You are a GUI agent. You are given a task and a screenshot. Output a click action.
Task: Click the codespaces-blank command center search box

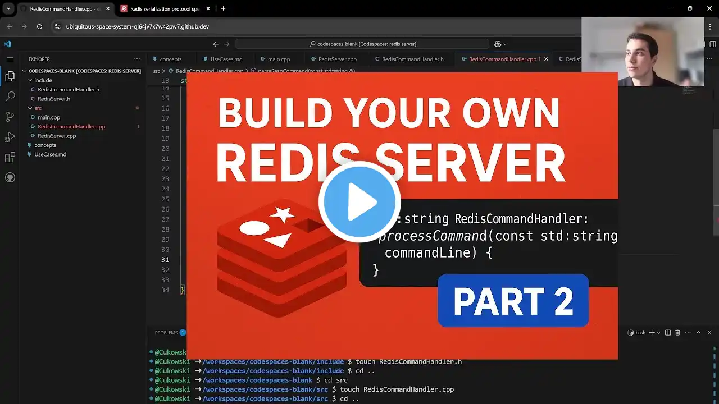362,44
